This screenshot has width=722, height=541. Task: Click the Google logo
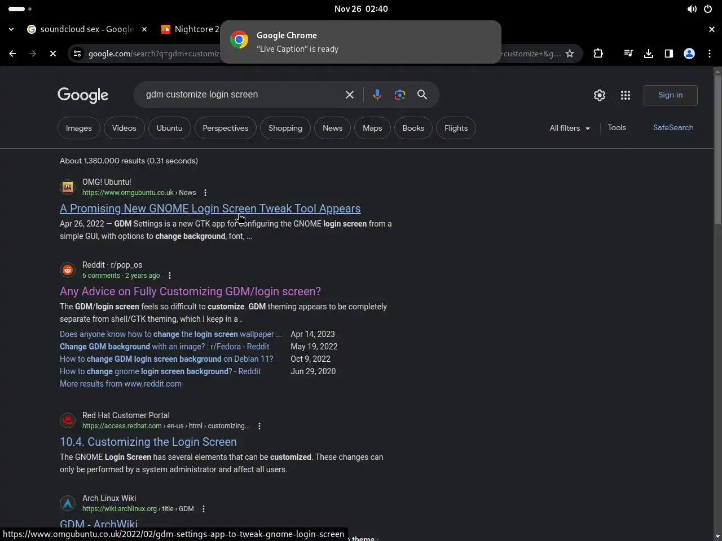coord(83,95)
